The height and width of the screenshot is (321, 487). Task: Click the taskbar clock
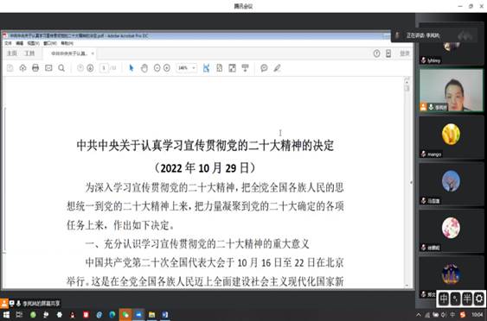click(477, 315)
